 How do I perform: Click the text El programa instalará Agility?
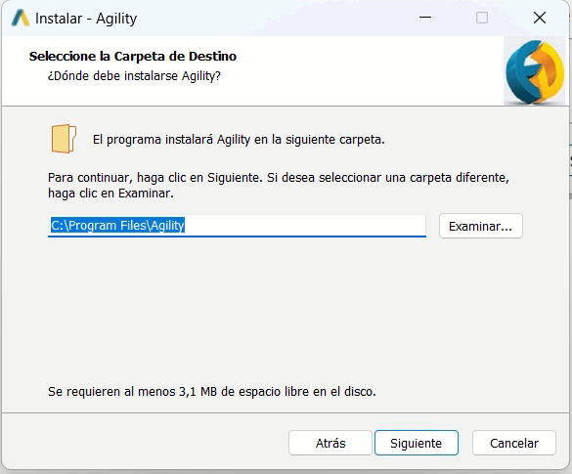171,140
